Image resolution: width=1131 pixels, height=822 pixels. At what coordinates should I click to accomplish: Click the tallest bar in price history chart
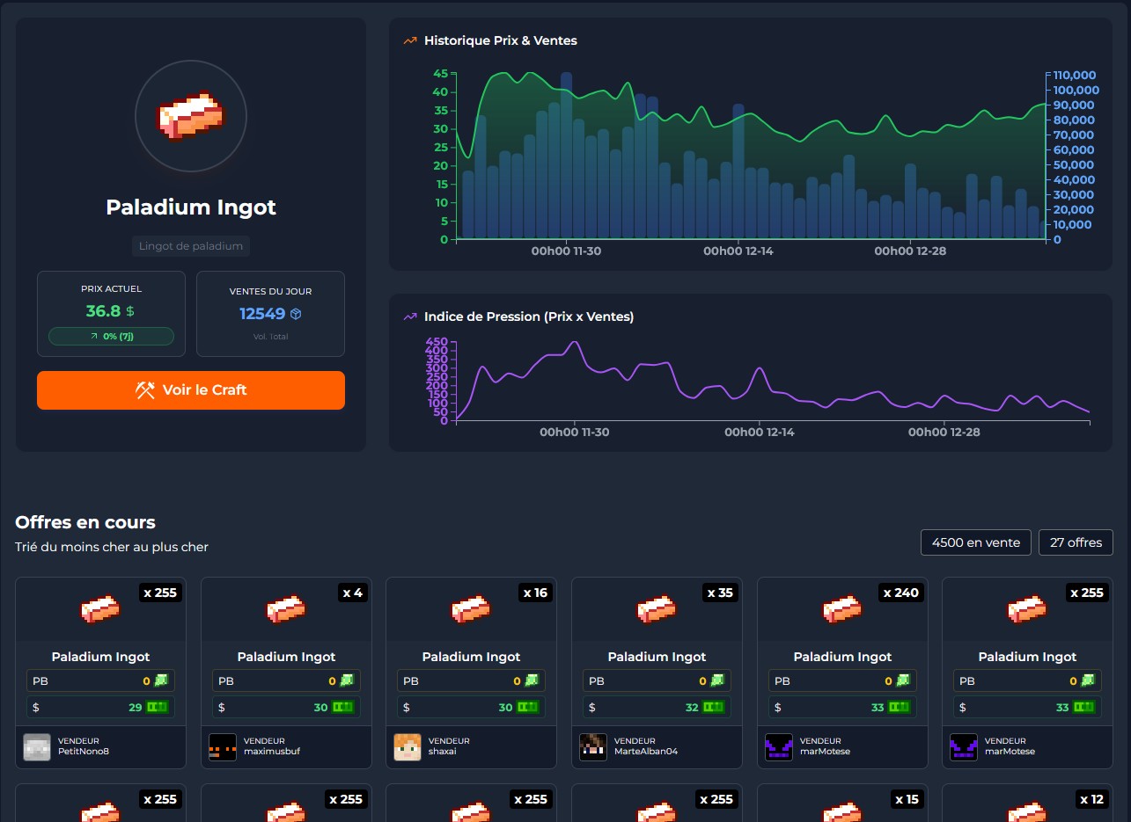click(x=566, y=156)
